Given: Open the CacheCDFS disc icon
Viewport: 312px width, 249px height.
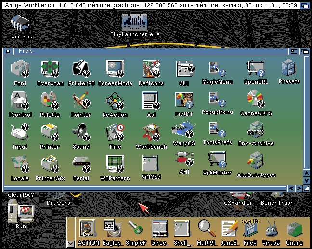Looking at the screenshot, I should tap(256, 99).
